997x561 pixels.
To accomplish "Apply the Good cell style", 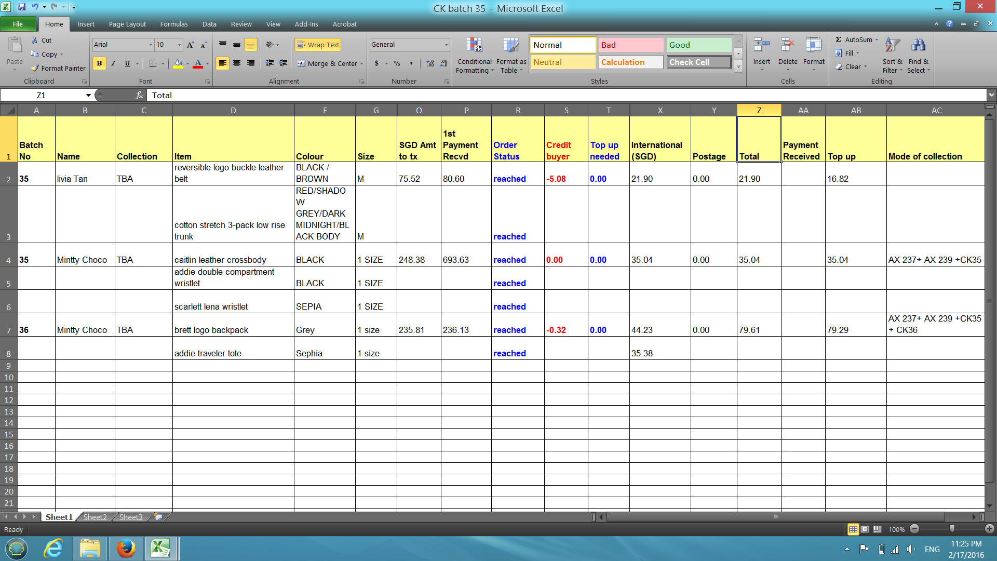I will click(698, 45).
